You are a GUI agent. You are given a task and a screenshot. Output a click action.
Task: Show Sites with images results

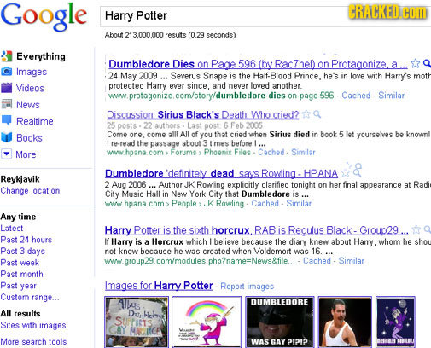33,325
